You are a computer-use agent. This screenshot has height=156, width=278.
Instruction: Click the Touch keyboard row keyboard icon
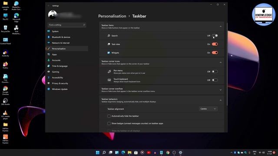pyautogui.click(x=109, y=80)
